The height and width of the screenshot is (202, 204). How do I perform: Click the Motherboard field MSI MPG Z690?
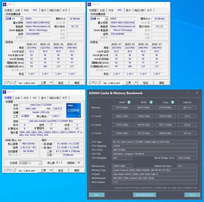155,178
